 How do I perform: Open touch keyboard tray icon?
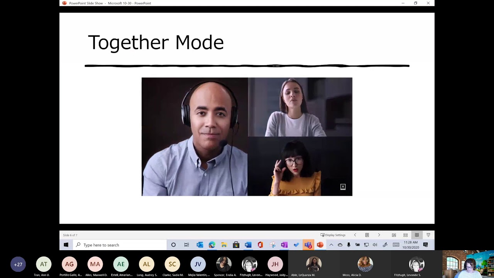pos(396,245)
